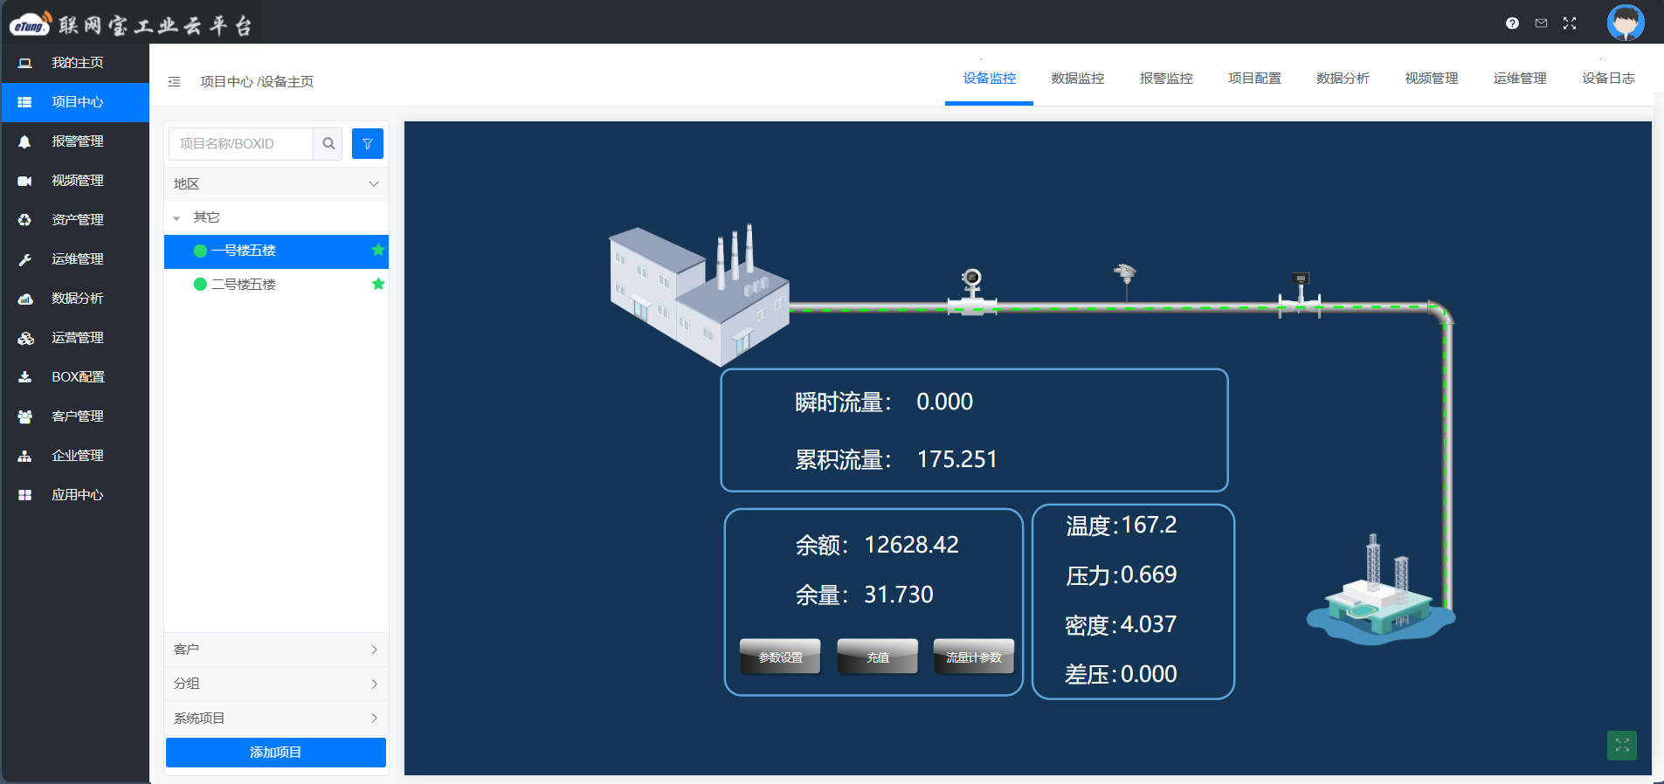1664x784 pixels.
Task: Click the offshore platform image
Action: pos(1380,590)
